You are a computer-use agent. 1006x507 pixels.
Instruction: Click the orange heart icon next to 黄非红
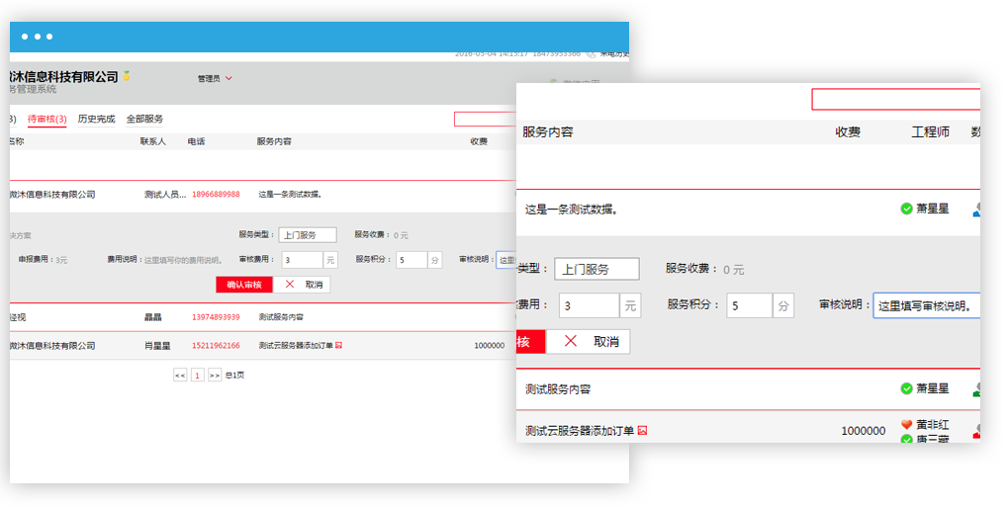(x=906, y=424)
